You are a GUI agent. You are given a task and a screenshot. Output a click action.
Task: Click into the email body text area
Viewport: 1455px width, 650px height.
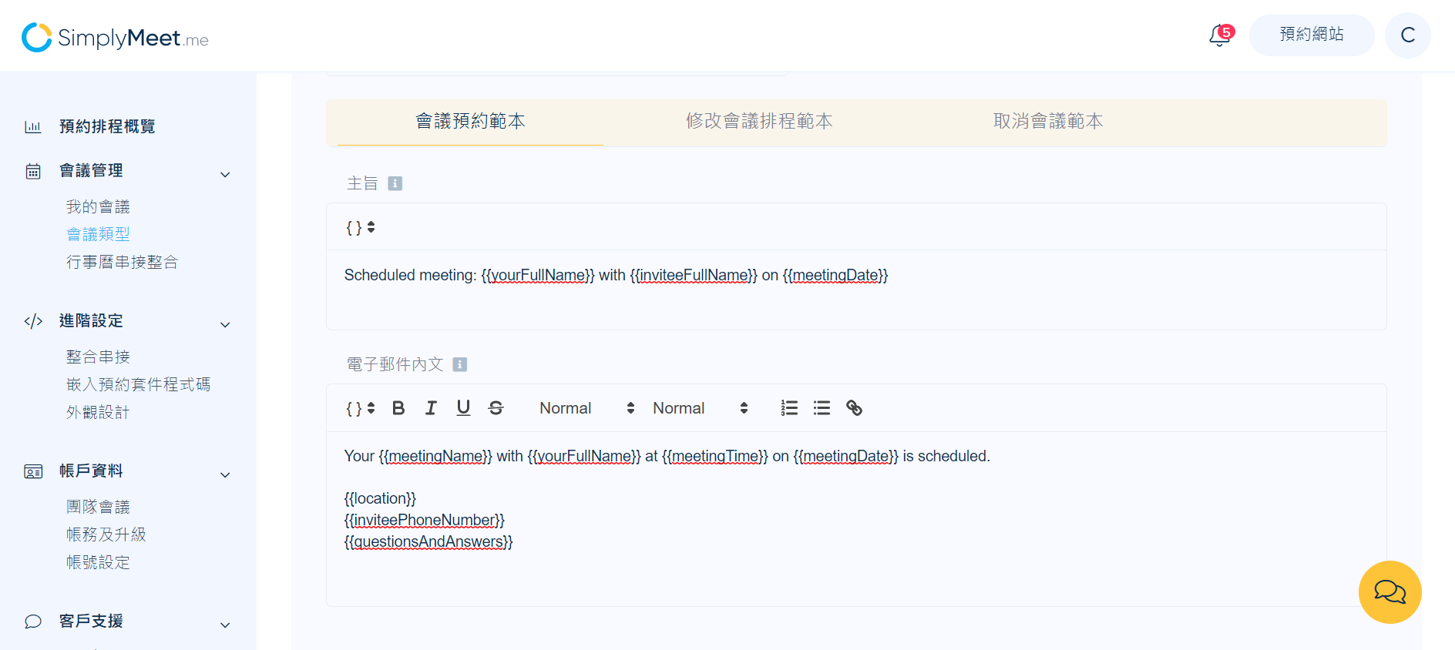click(856, 518)
